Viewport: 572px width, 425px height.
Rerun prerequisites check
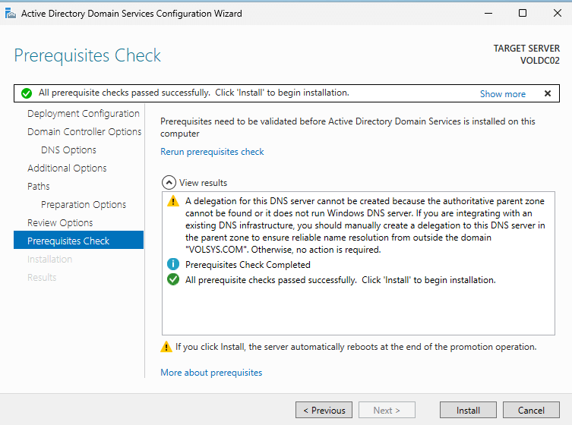click(212, 152)
